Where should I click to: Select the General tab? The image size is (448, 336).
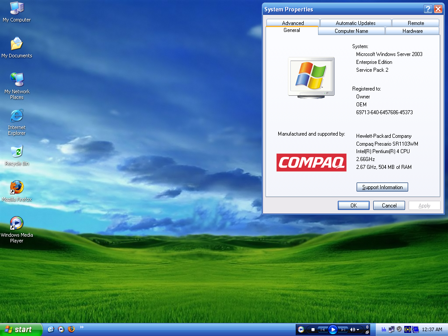tap(292, 30)
